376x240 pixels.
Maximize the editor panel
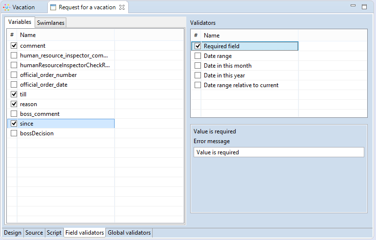[x=364, y=7]
